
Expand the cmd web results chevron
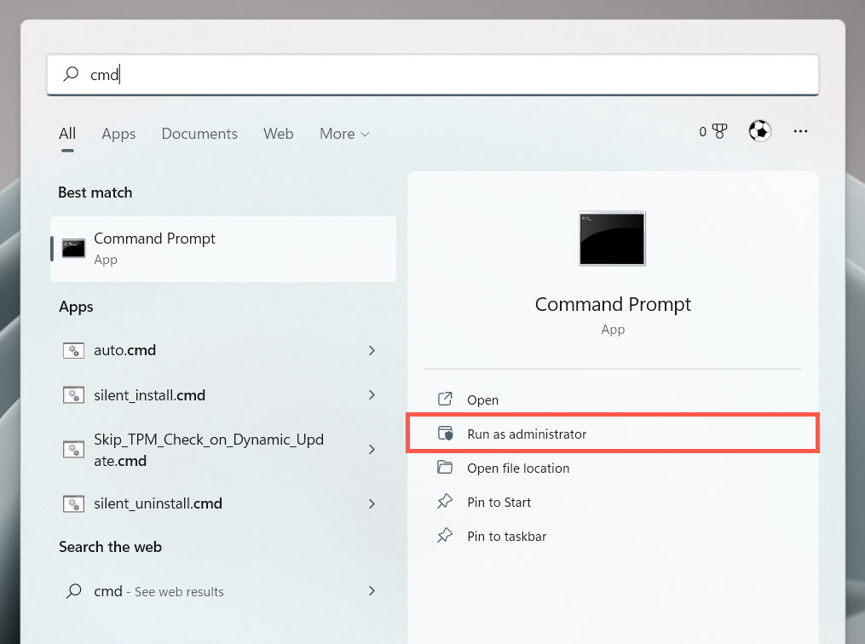click(x=372, y=591)
